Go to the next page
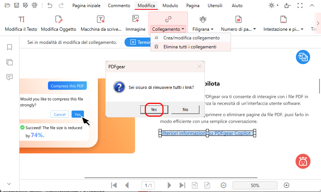This screenshot has width=321, height=192. [169, 185]
